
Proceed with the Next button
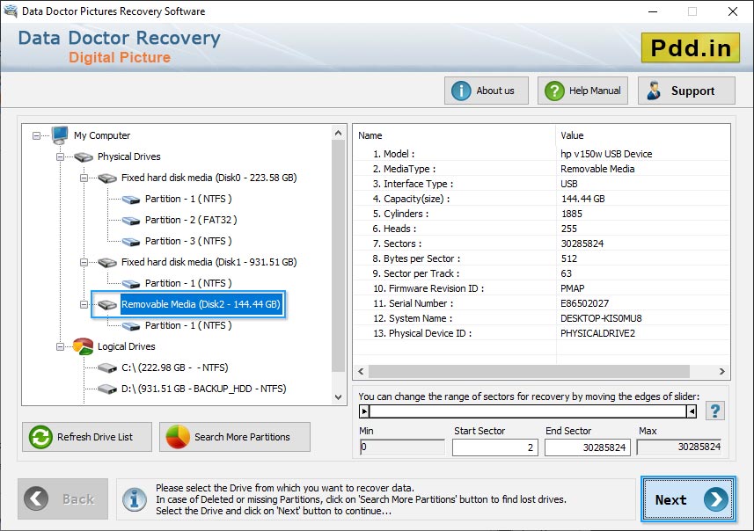point(688,499)
